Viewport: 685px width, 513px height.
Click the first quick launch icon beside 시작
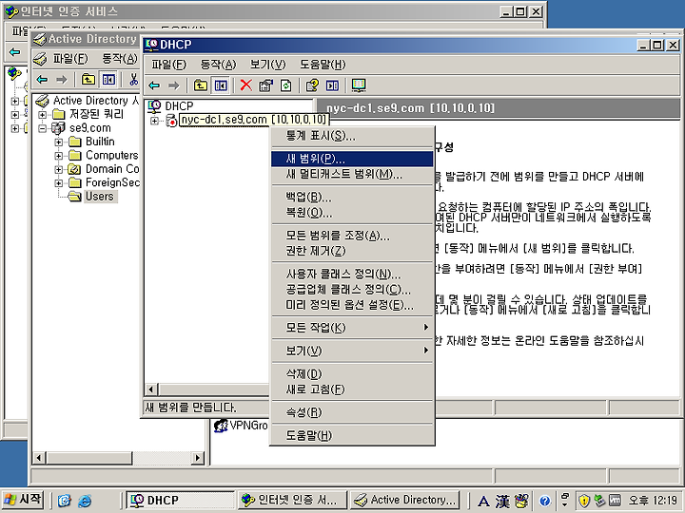pos(65,501)
